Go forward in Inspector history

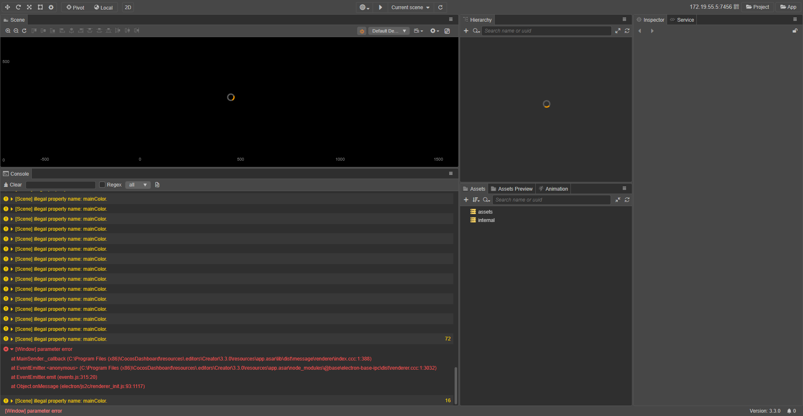click(652, 31)
